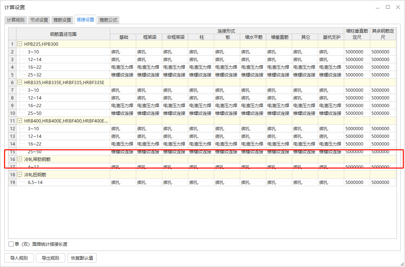
Task: Click row number 13 header
Action: [12, 136]
